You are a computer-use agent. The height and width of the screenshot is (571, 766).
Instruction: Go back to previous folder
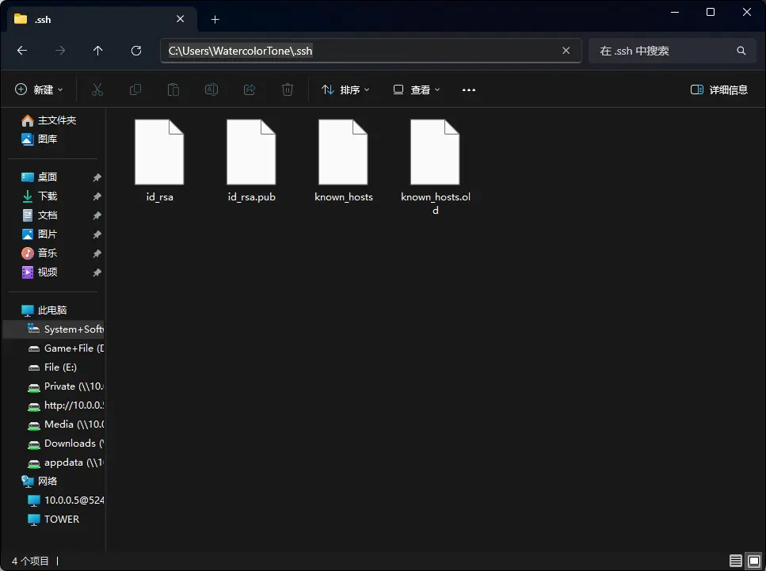click(22, 51)
